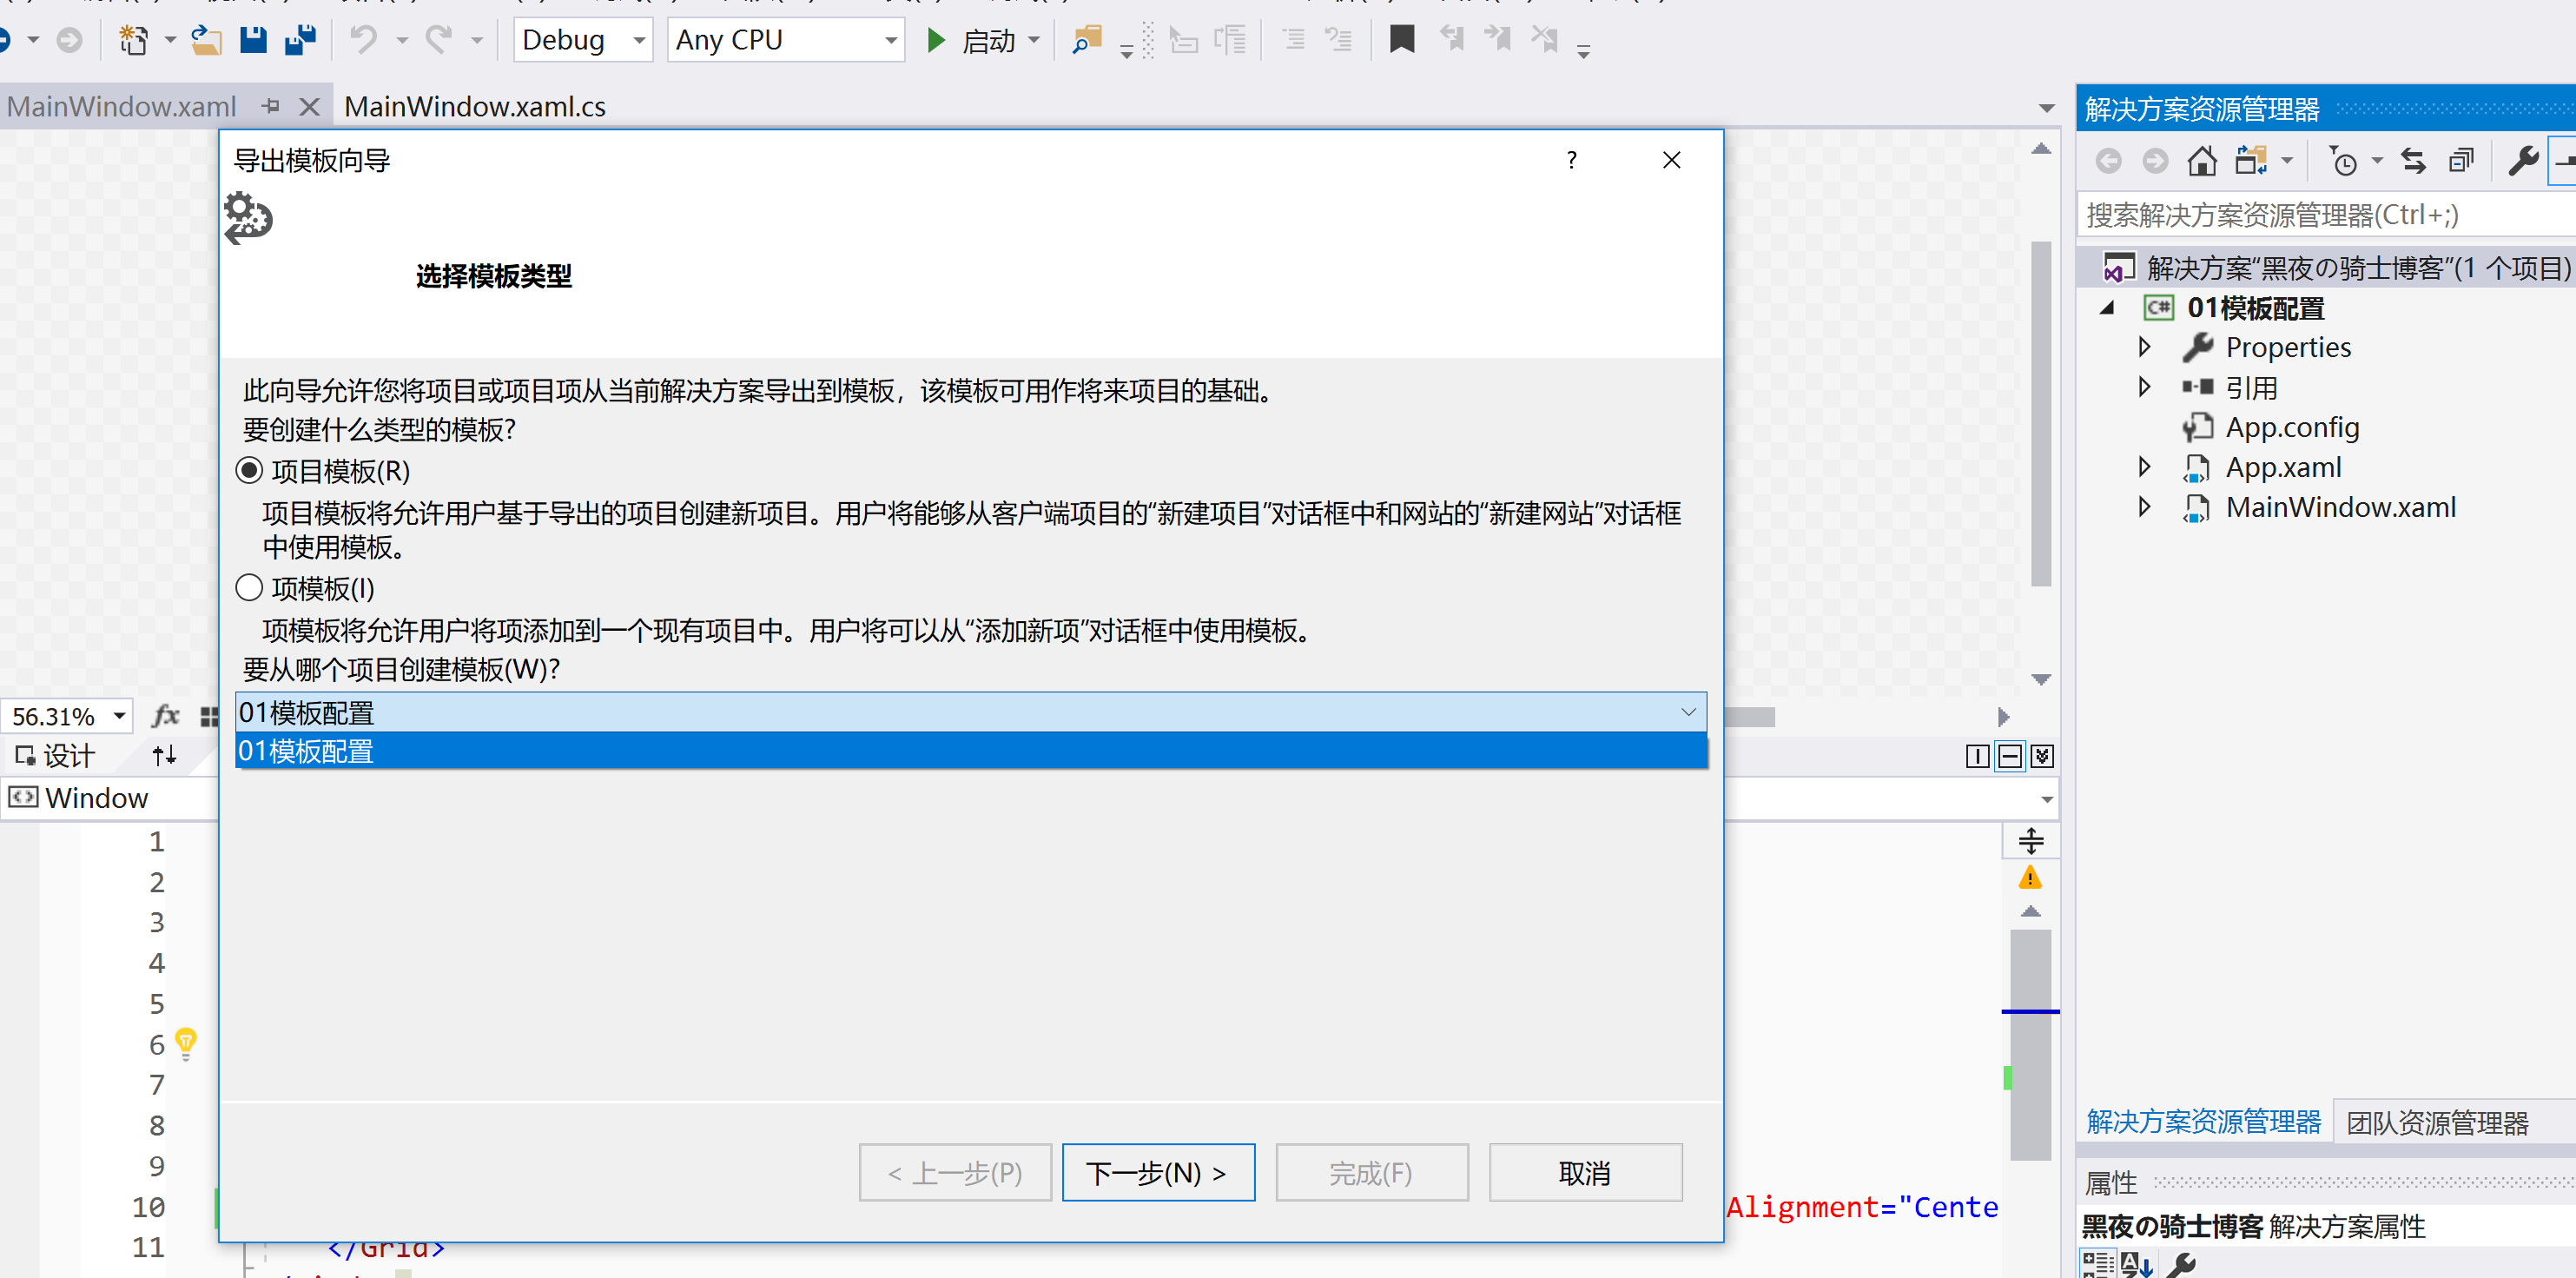The width and height of the screenshot is (2576, 1278).
Task: Click the Properties wrench icon in Solution Explorer
Action: 2522,160
